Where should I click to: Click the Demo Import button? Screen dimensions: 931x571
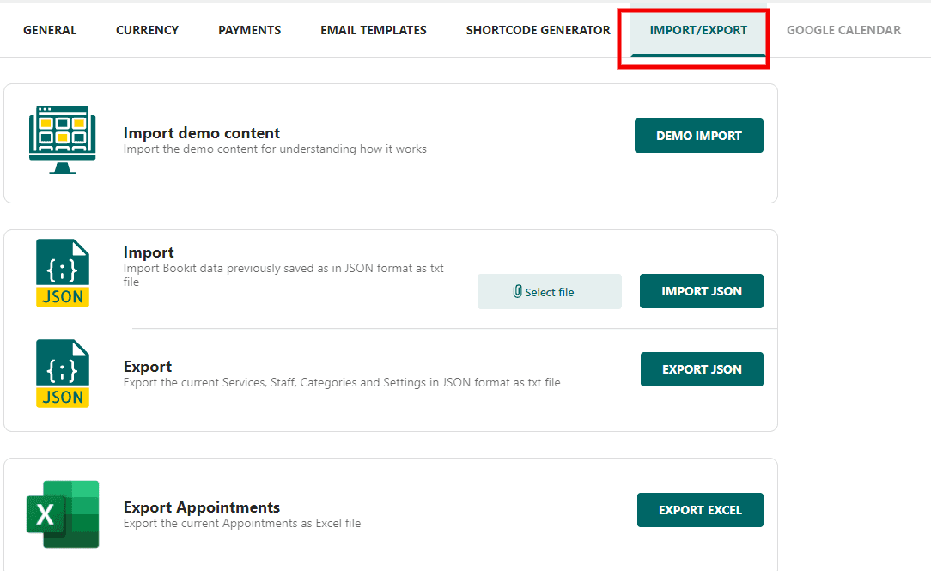[699, 136]
